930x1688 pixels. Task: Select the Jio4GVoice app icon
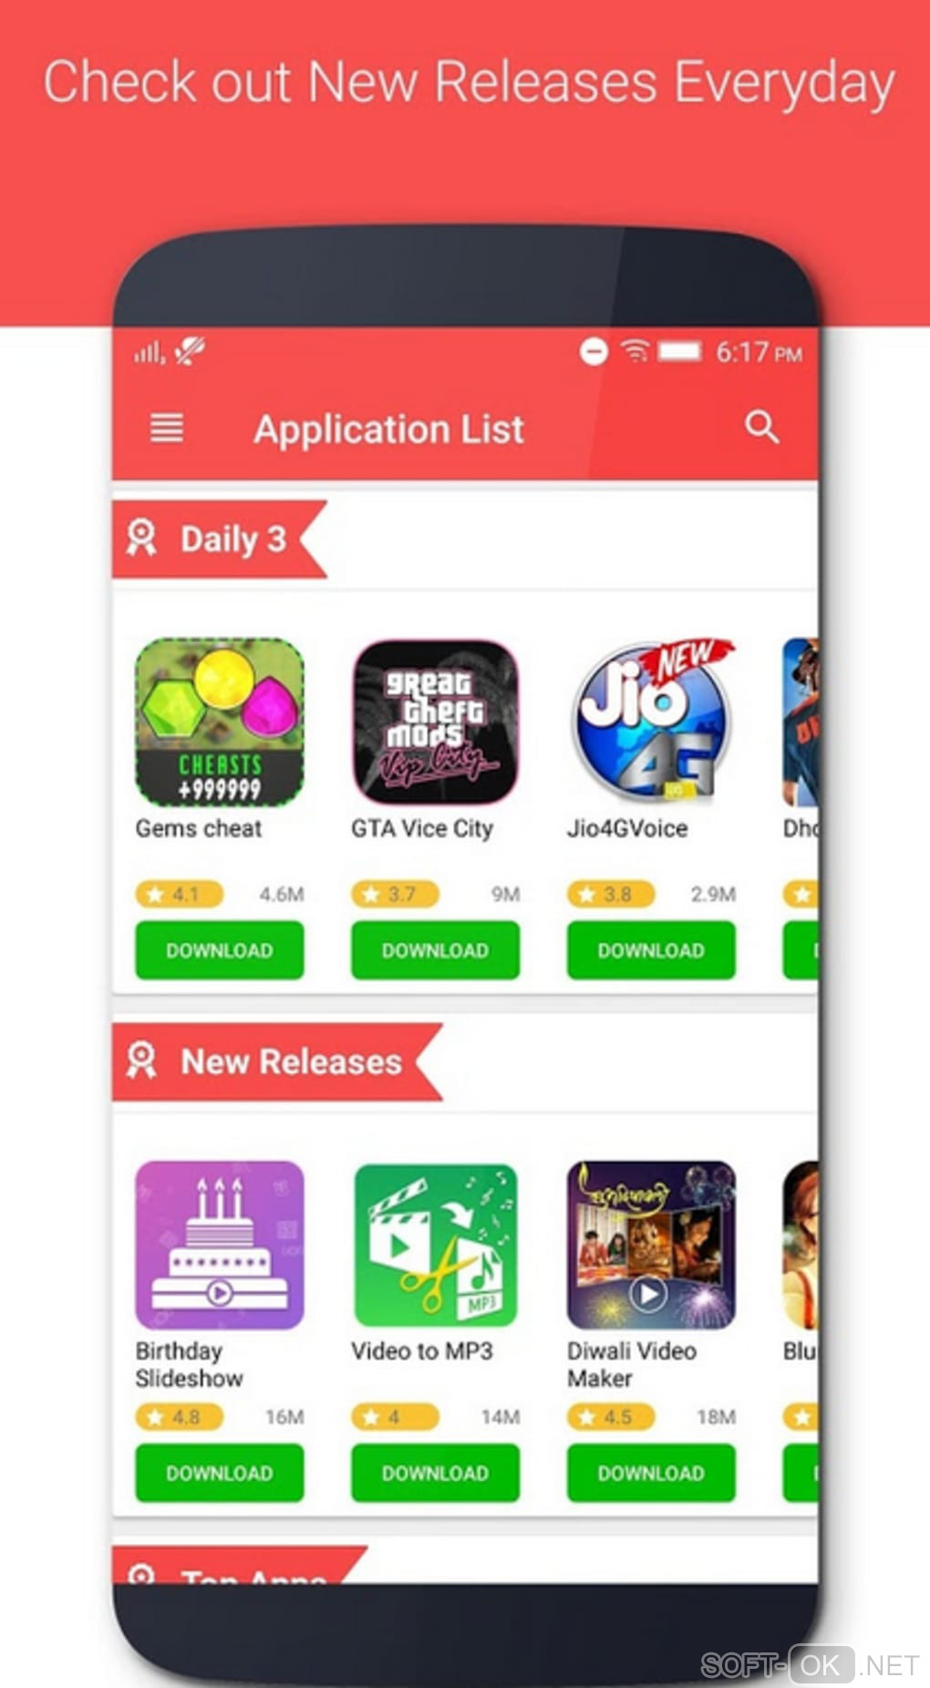[652, 722]
